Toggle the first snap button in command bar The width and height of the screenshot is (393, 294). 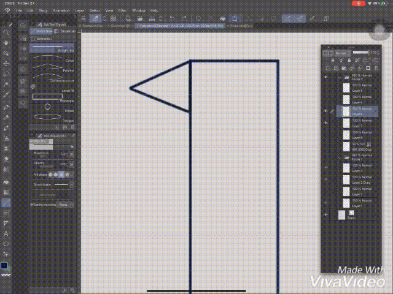coord(288,18)
